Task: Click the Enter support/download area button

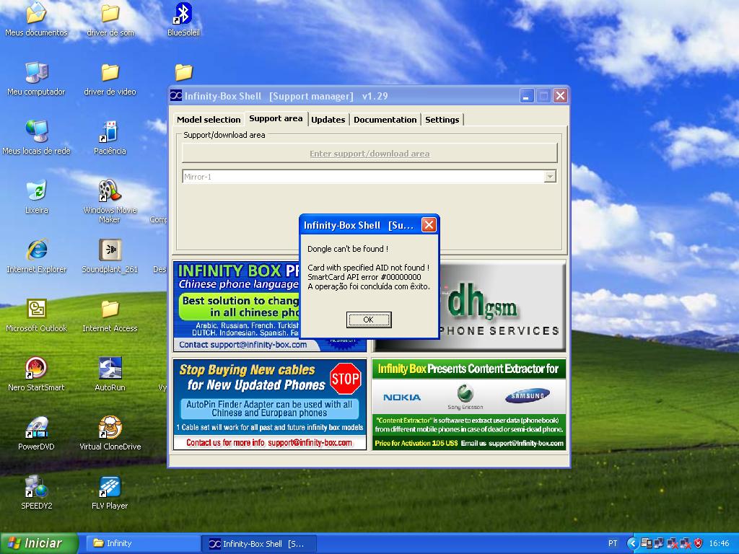Action: click(369, 154)
